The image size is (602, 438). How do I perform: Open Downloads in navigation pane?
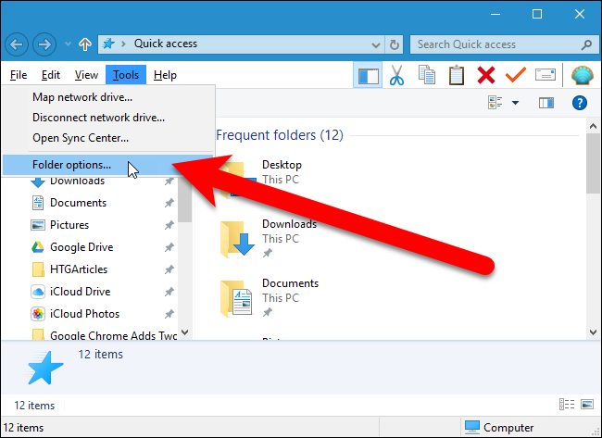coord(77,181)
